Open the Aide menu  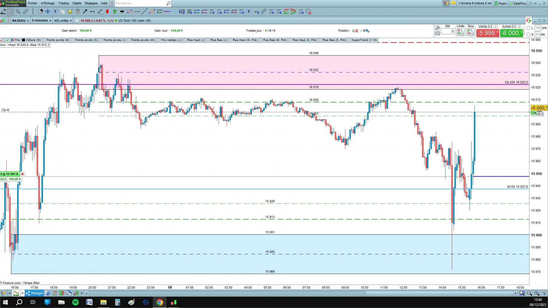click(x=104, y=3)
